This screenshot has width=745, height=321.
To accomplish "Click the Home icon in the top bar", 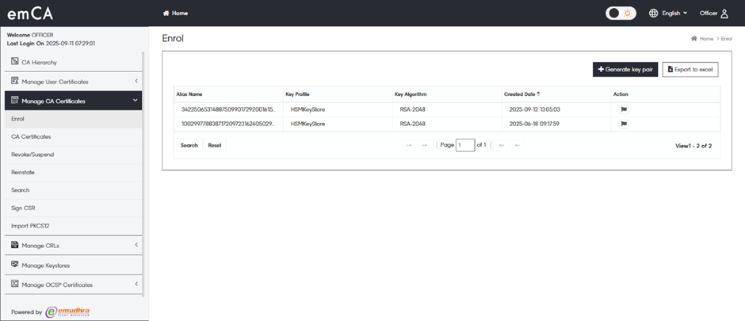I will click(166, 13).
